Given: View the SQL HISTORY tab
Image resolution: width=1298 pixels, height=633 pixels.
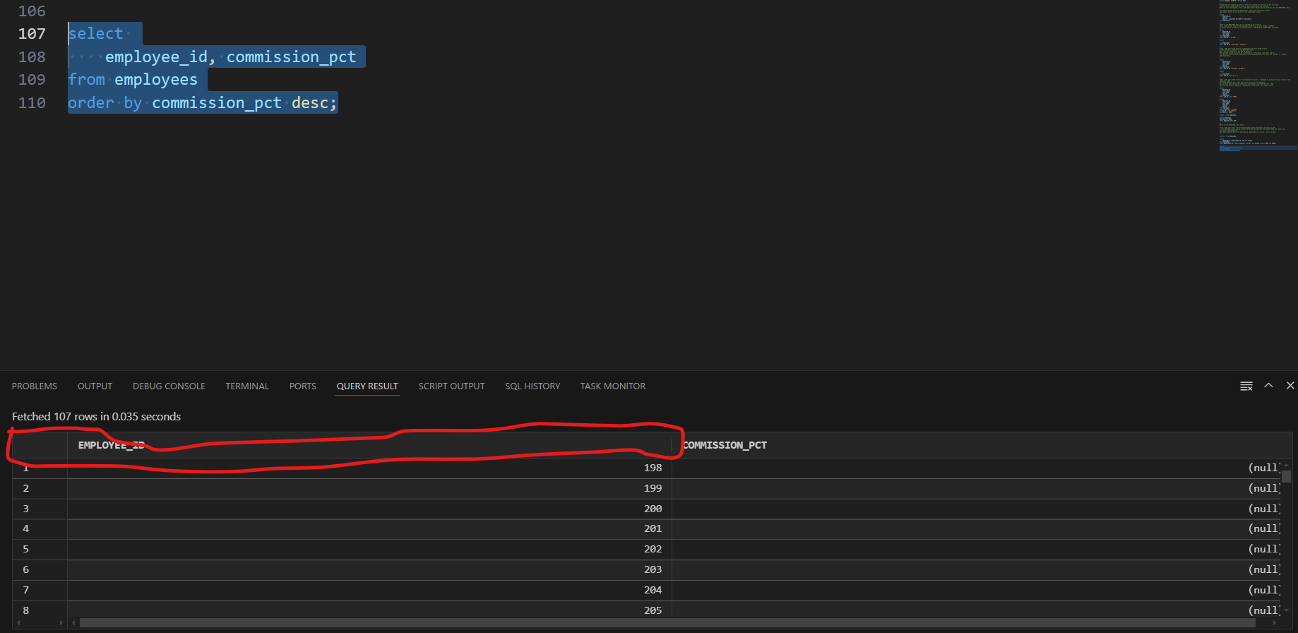Looking at the screenshot, I should tap(532, 386).
